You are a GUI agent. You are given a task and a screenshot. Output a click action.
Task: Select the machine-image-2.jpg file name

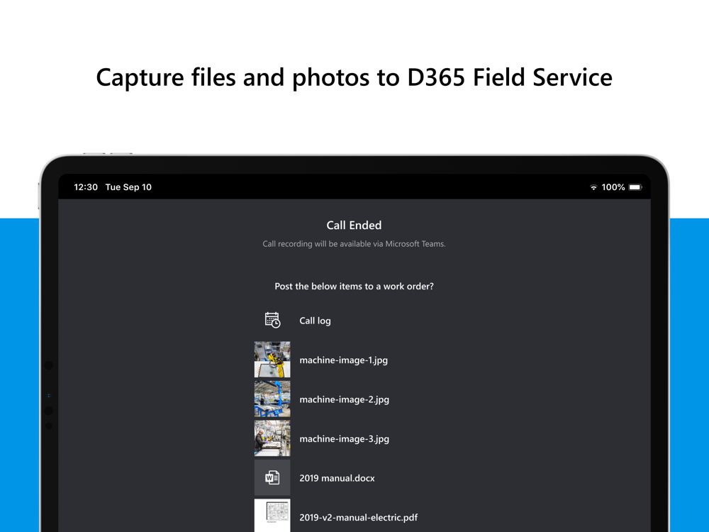click(344, 399)
